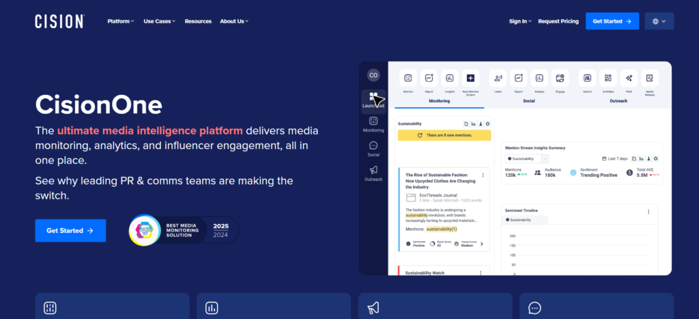Click the Insights icon under Monitoring
699x319 pixels.
[x=449, y=79]
